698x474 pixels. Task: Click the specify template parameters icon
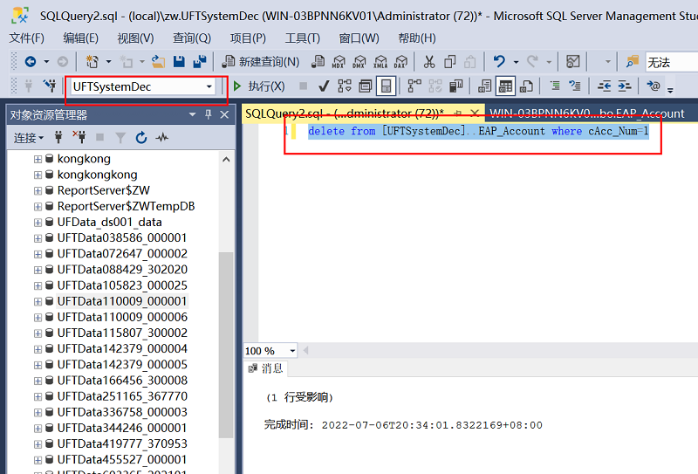pyautogui.click(x=654, y=86)
